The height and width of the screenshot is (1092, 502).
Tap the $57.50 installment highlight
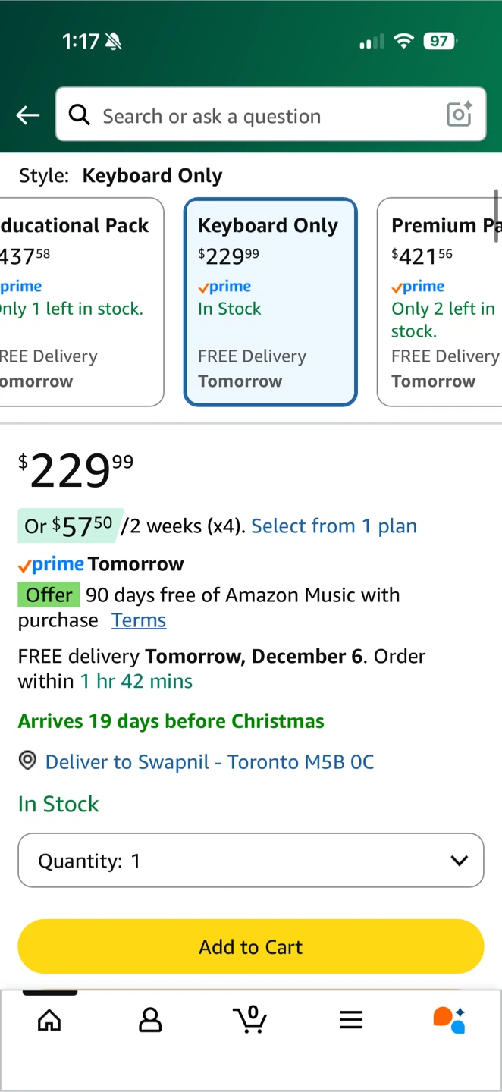tap(70, 526)
